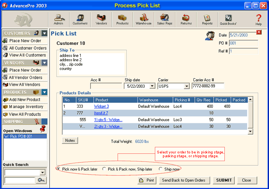Open the '2) qty:3 - Widge...' link
Viewport: 269px width, 189px height.
(x=108, y=127)
